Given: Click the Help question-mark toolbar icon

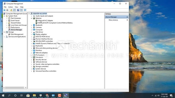Looking at the screenshot, I should tap(18, 10).
